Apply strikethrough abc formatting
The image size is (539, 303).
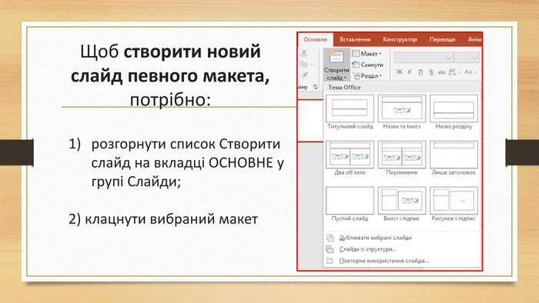[x=441, y=72]
